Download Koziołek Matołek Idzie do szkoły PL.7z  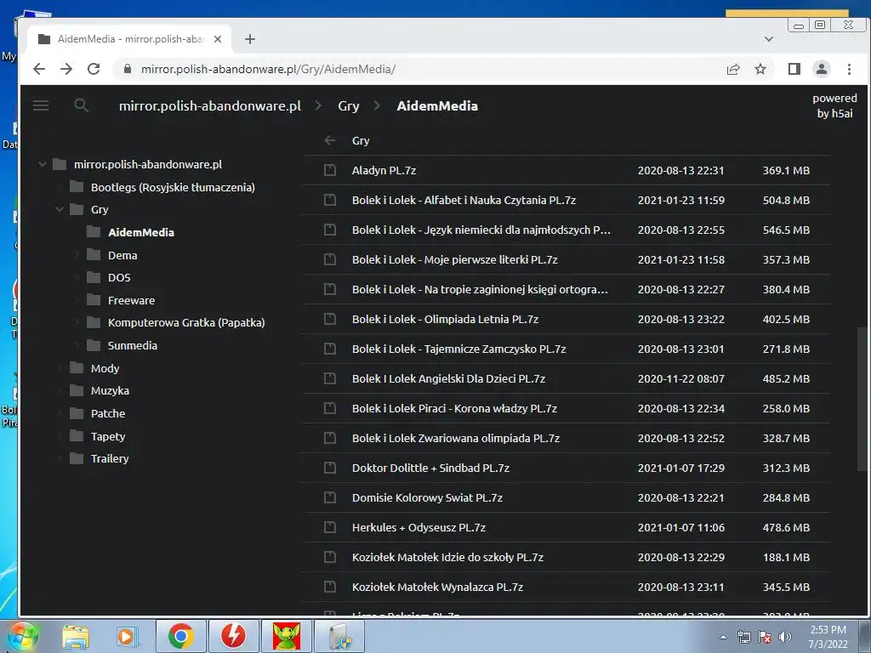point(447,557)
